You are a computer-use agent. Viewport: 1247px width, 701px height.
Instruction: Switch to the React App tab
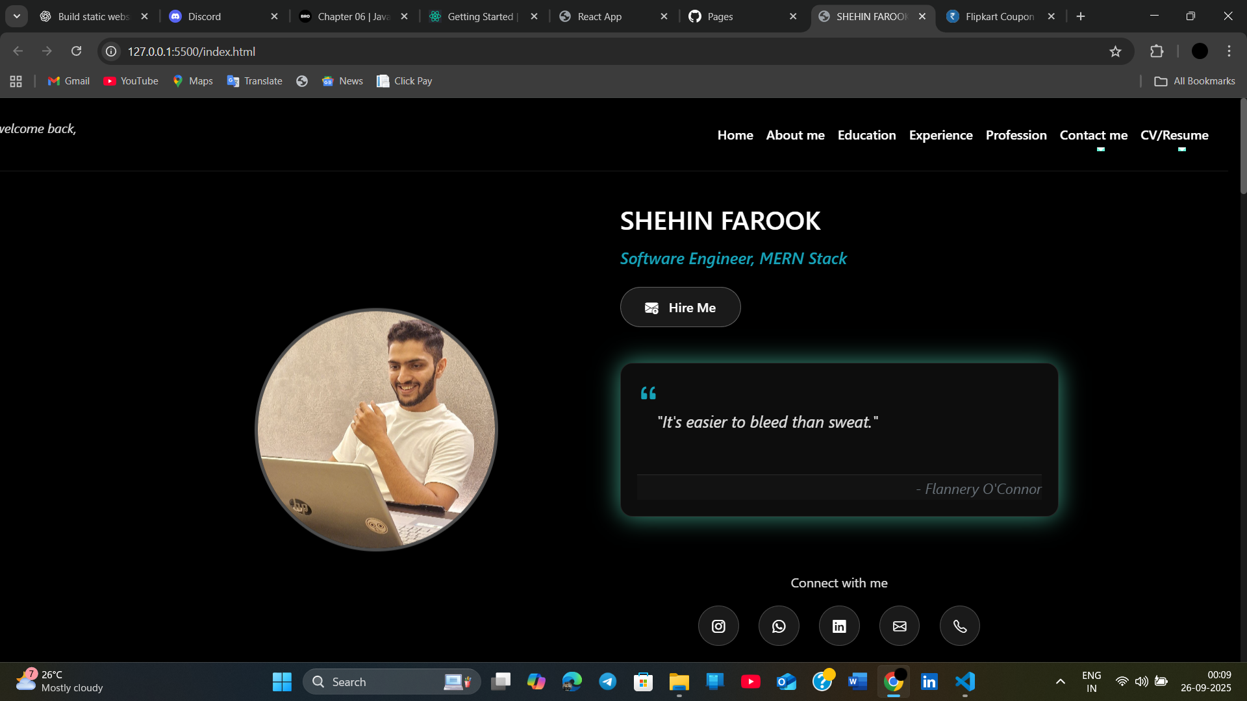click(x=599, y=16)
